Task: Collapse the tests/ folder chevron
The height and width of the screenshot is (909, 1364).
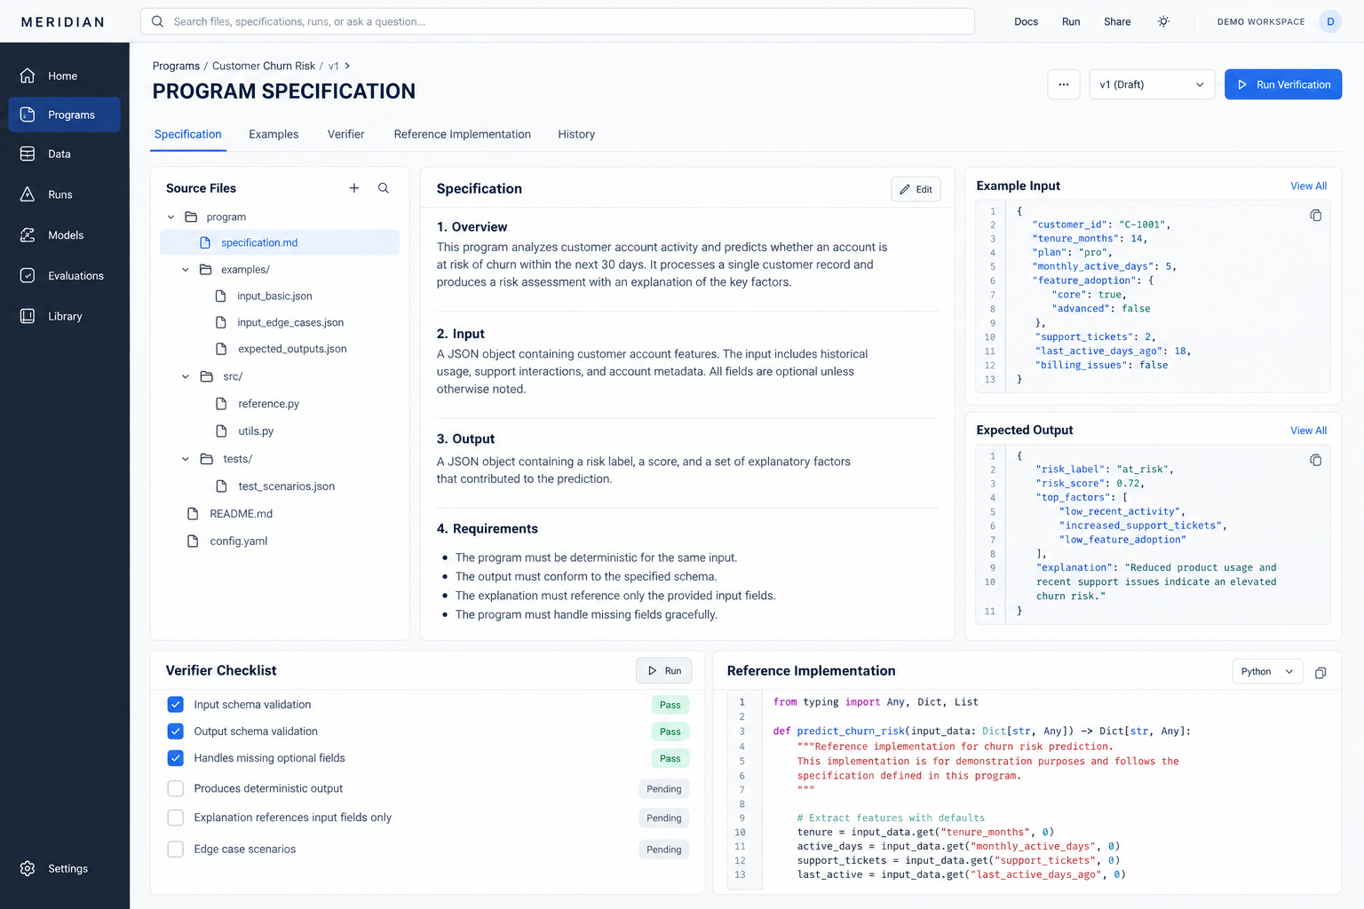Action: 186,459
